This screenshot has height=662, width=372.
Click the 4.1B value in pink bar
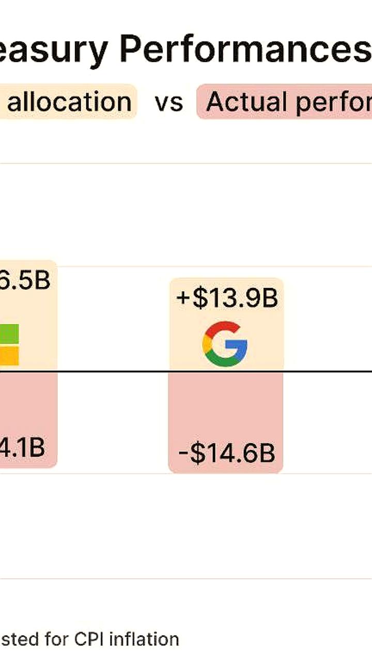22,448
